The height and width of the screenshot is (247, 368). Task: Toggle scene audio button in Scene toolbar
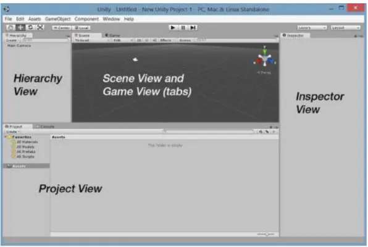coord(154,40)
